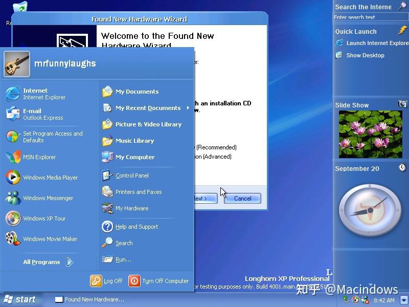Image resolution: width=409 pixels, height=307 pixels.
Task: Click Cancel in the hardware wizard
Action: click(242, 199)
